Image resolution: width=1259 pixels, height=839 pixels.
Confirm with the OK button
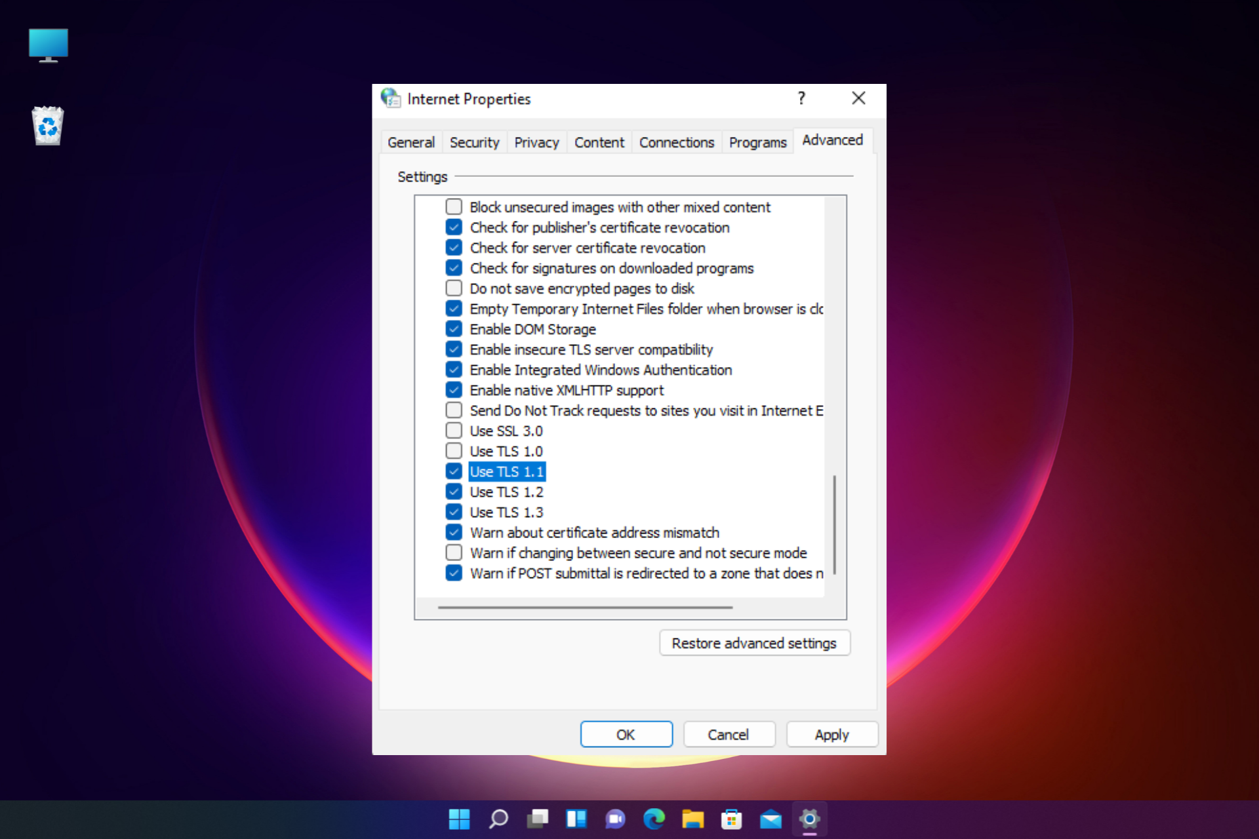[626, 735]
